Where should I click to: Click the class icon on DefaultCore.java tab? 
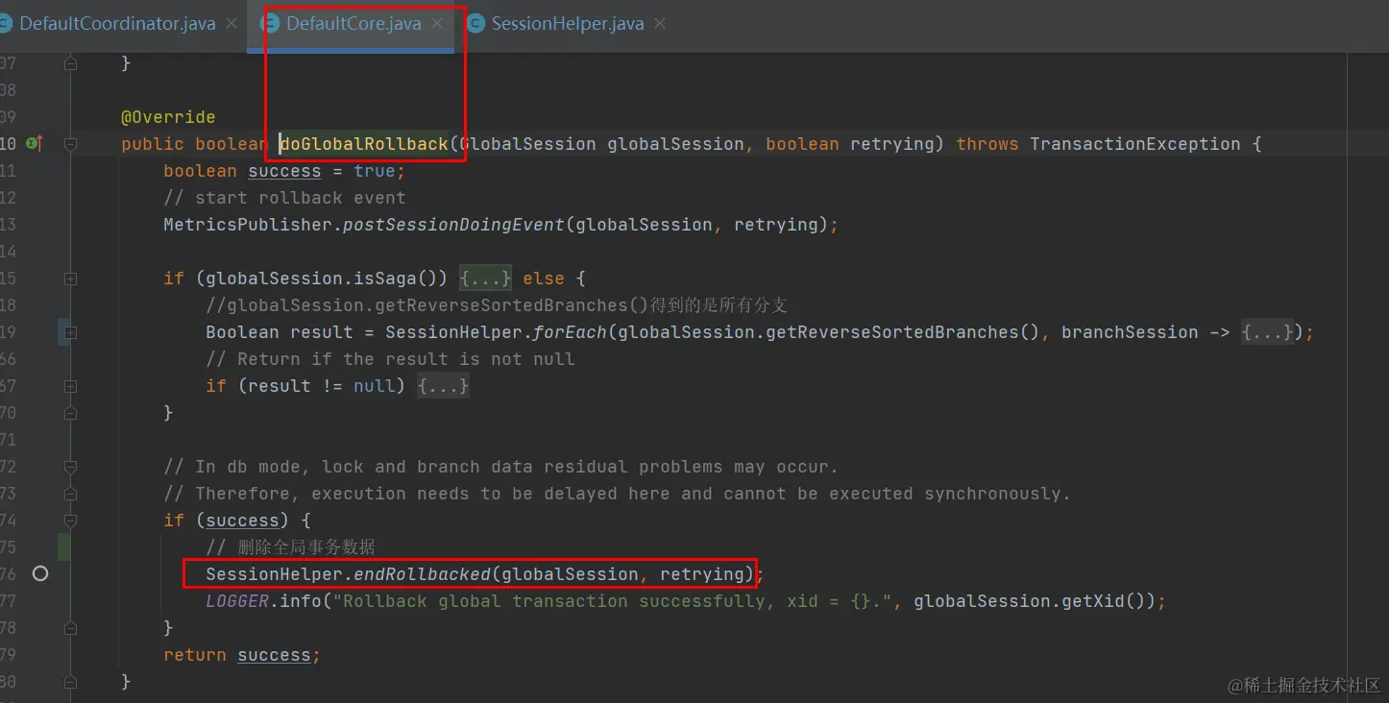tap(271, 24)
